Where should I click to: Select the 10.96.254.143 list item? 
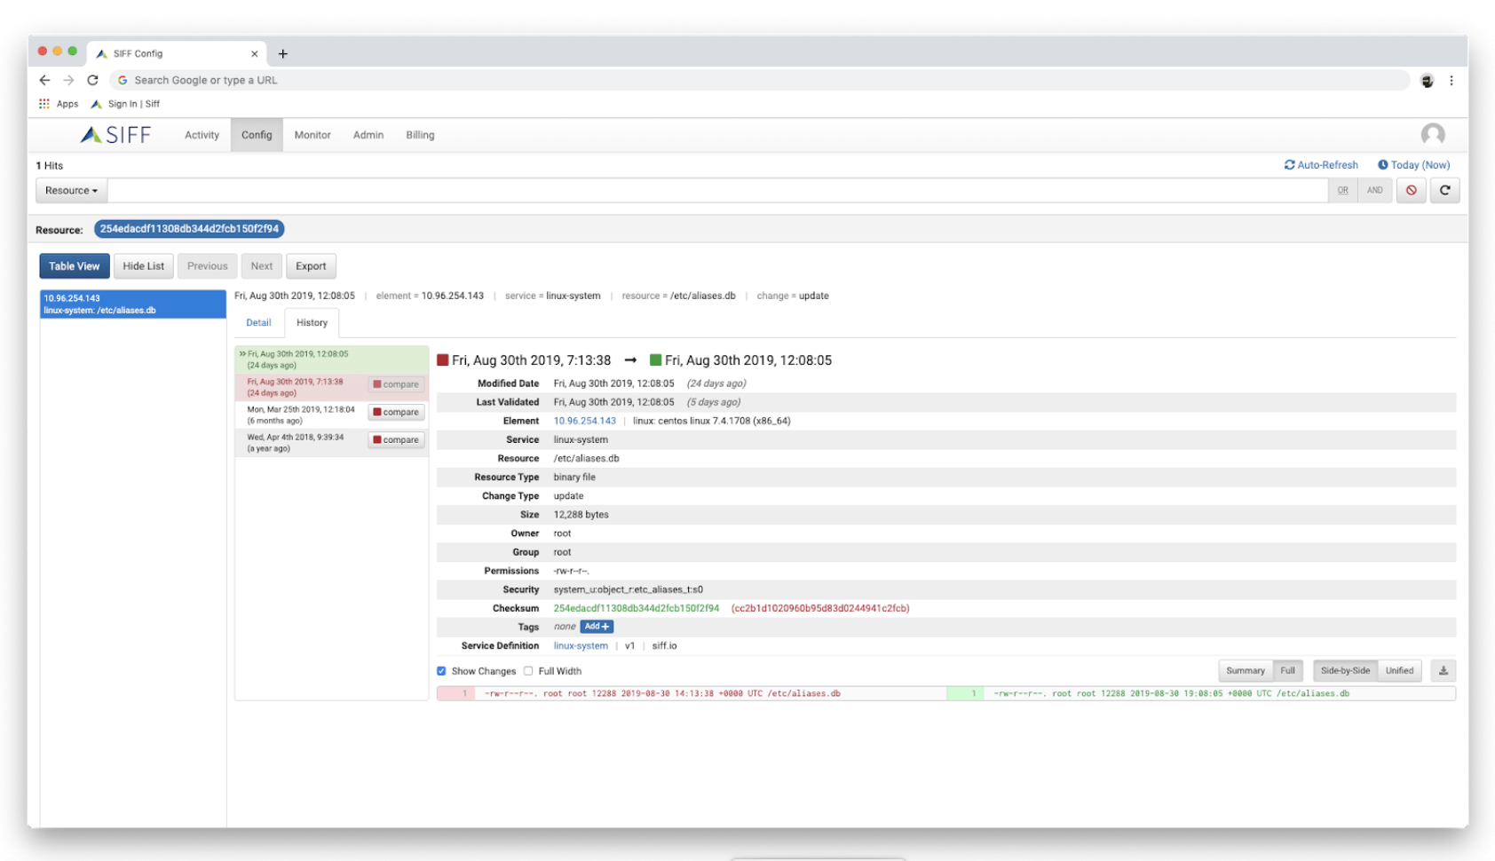[x=133, y=304]
